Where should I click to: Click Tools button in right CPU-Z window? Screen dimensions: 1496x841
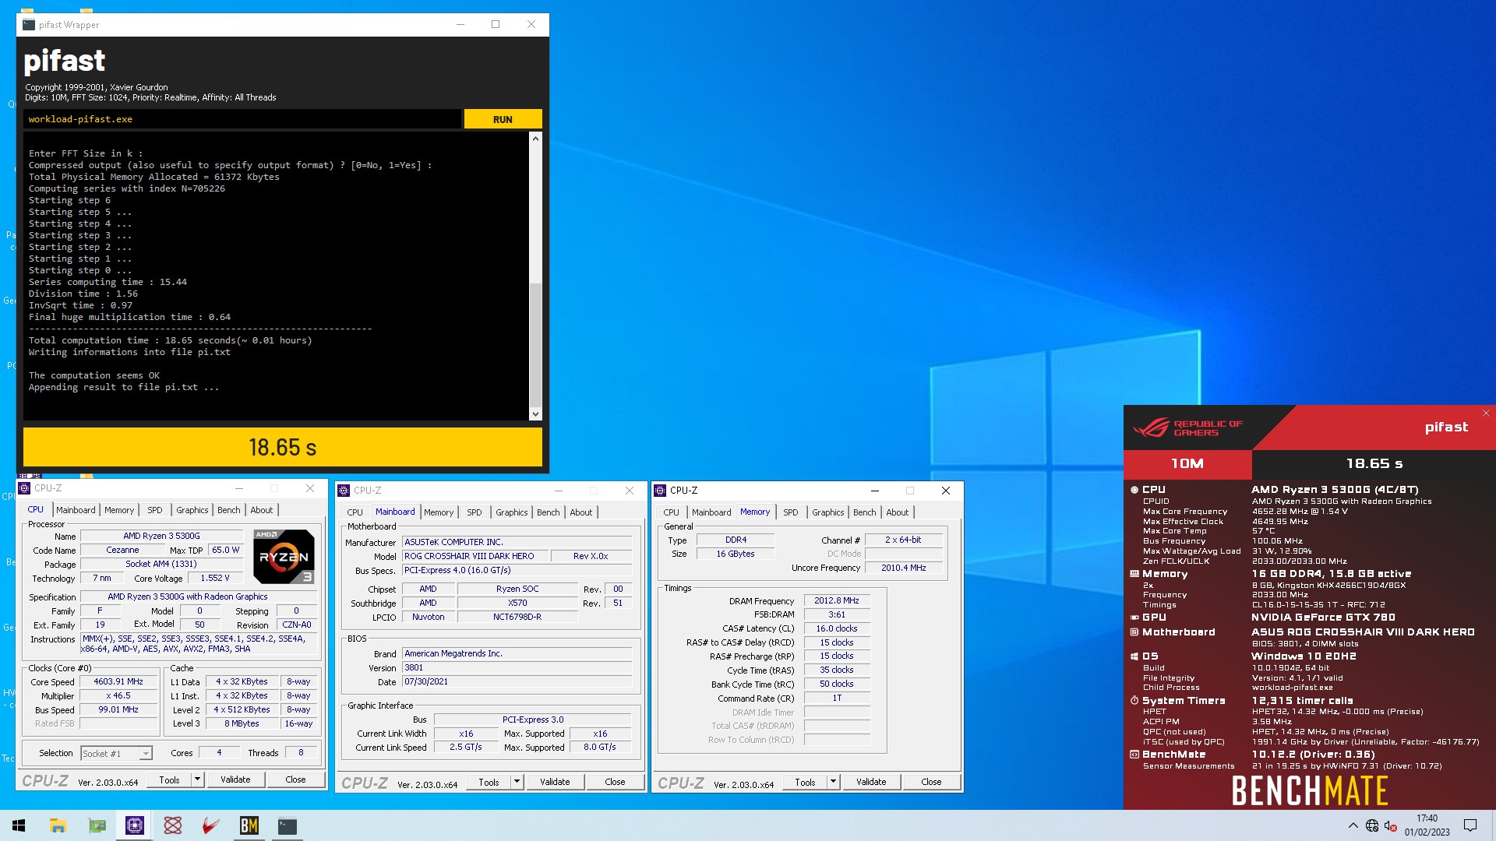click(x=805, y=782)
